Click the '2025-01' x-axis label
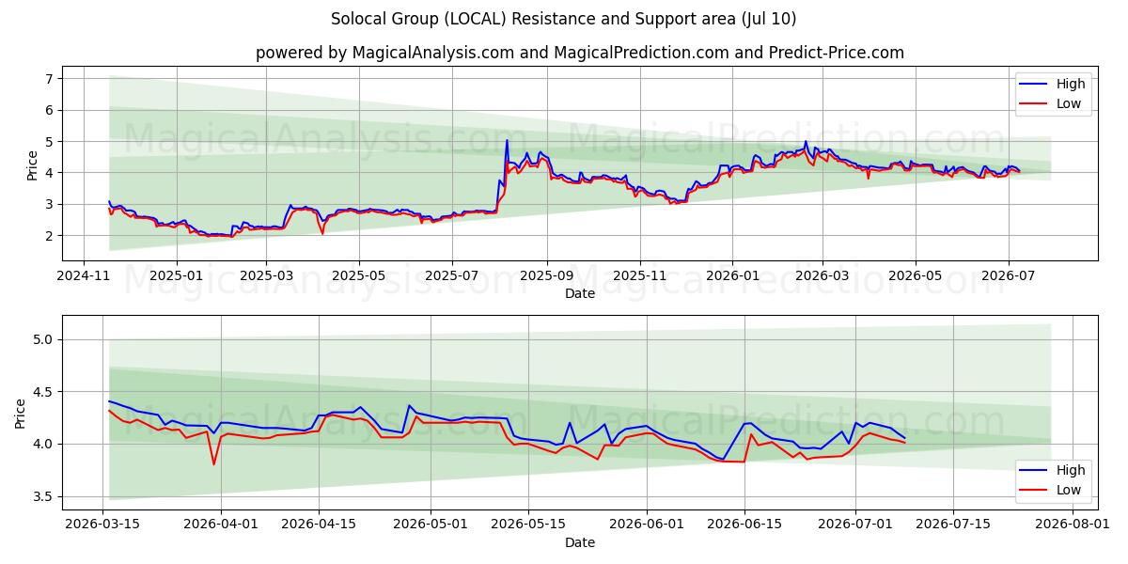 pyautogui.click(x=177, y=276)
